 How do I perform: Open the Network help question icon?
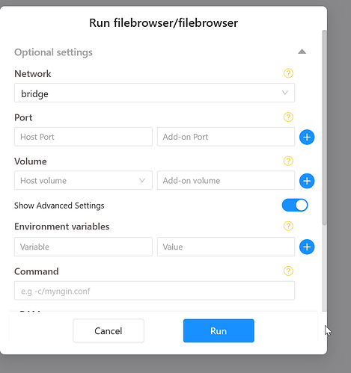288,73
